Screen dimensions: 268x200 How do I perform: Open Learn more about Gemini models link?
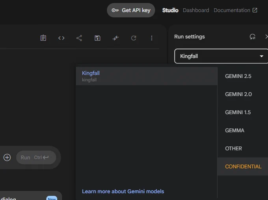pyautogui.click(x=123, y=191)
